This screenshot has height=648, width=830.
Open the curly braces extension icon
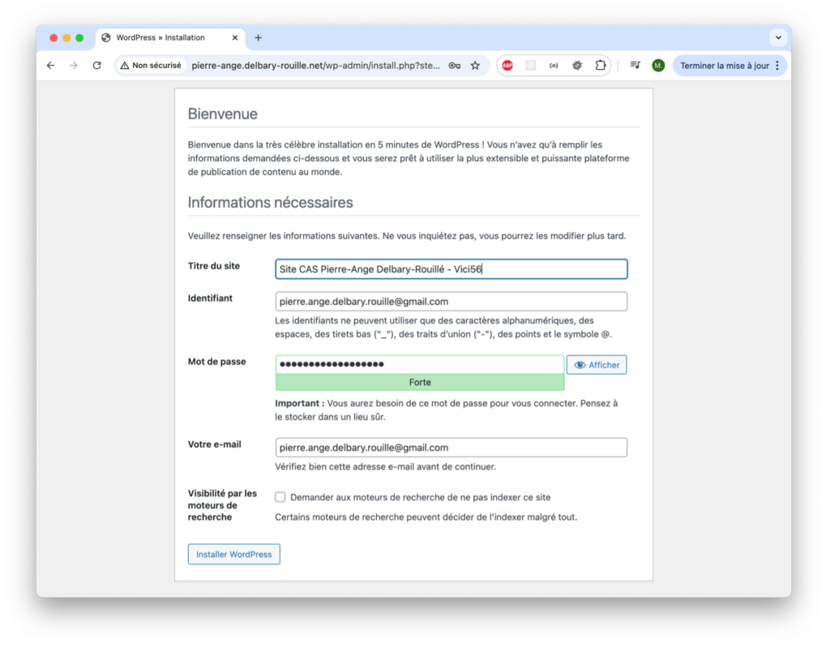point(554,66)
